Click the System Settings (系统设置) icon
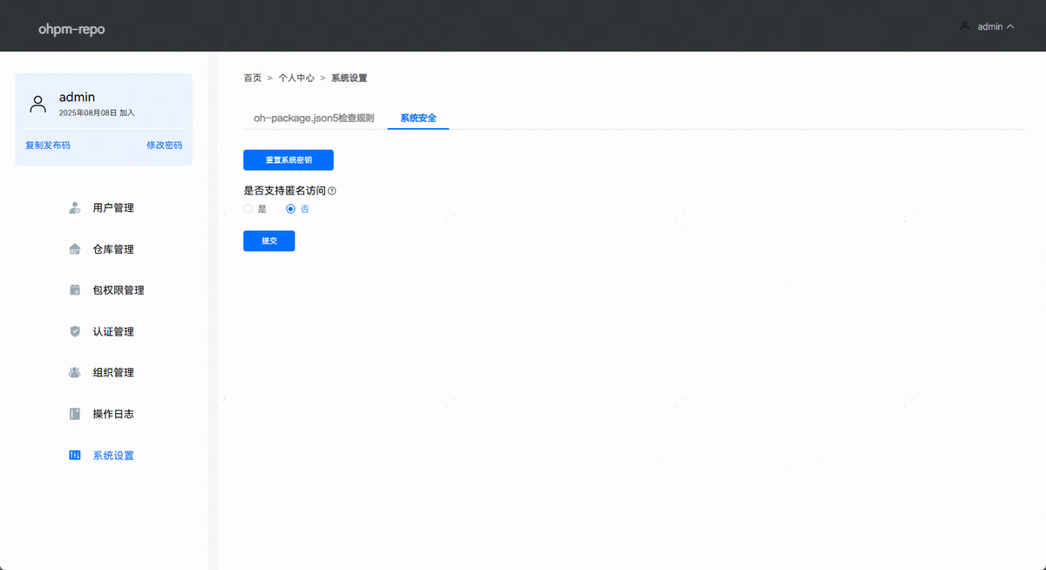 (75, 455)
